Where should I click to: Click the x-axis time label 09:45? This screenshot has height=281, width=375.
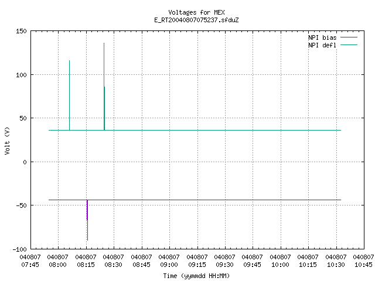(253, 265)
